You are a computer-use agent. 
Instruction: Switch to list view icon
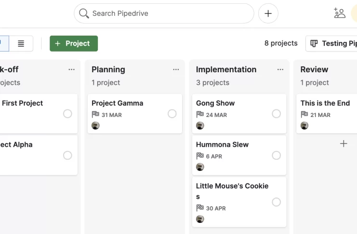click(x=21, y=43)
